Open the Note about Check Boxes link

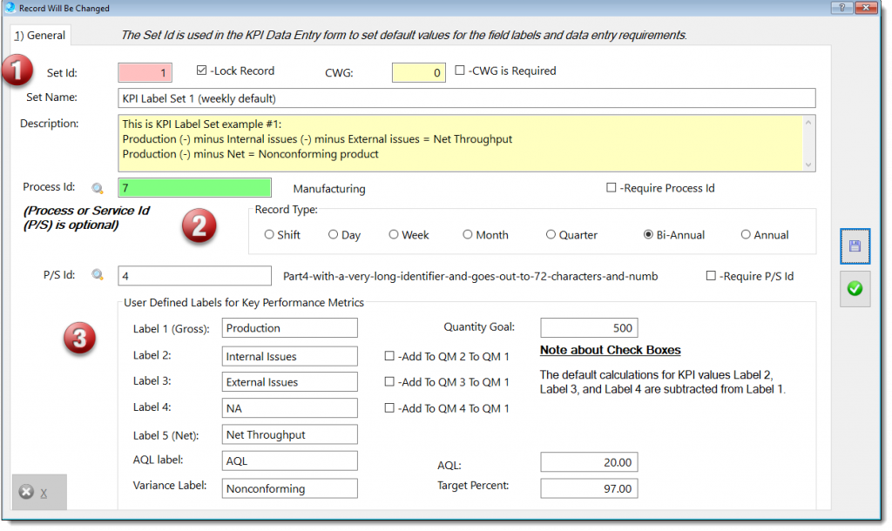pyautogui.click(x=610, y=350)
